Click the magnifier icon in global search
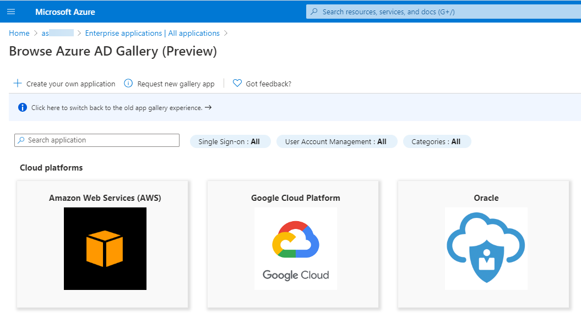581x318 pixels. coord(314,12)
